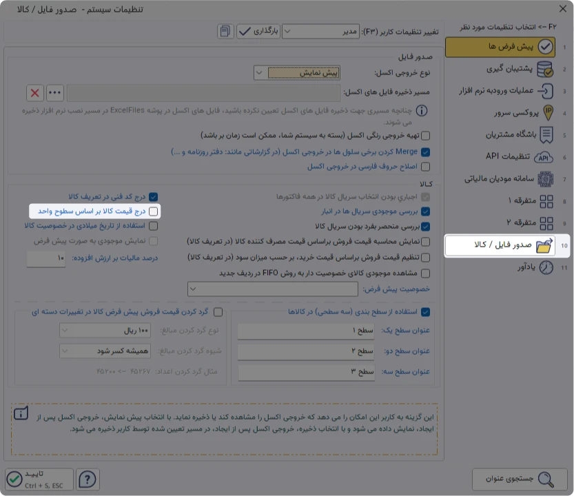
Task: Open the three-dots browse path button
Action: point(55,93)
